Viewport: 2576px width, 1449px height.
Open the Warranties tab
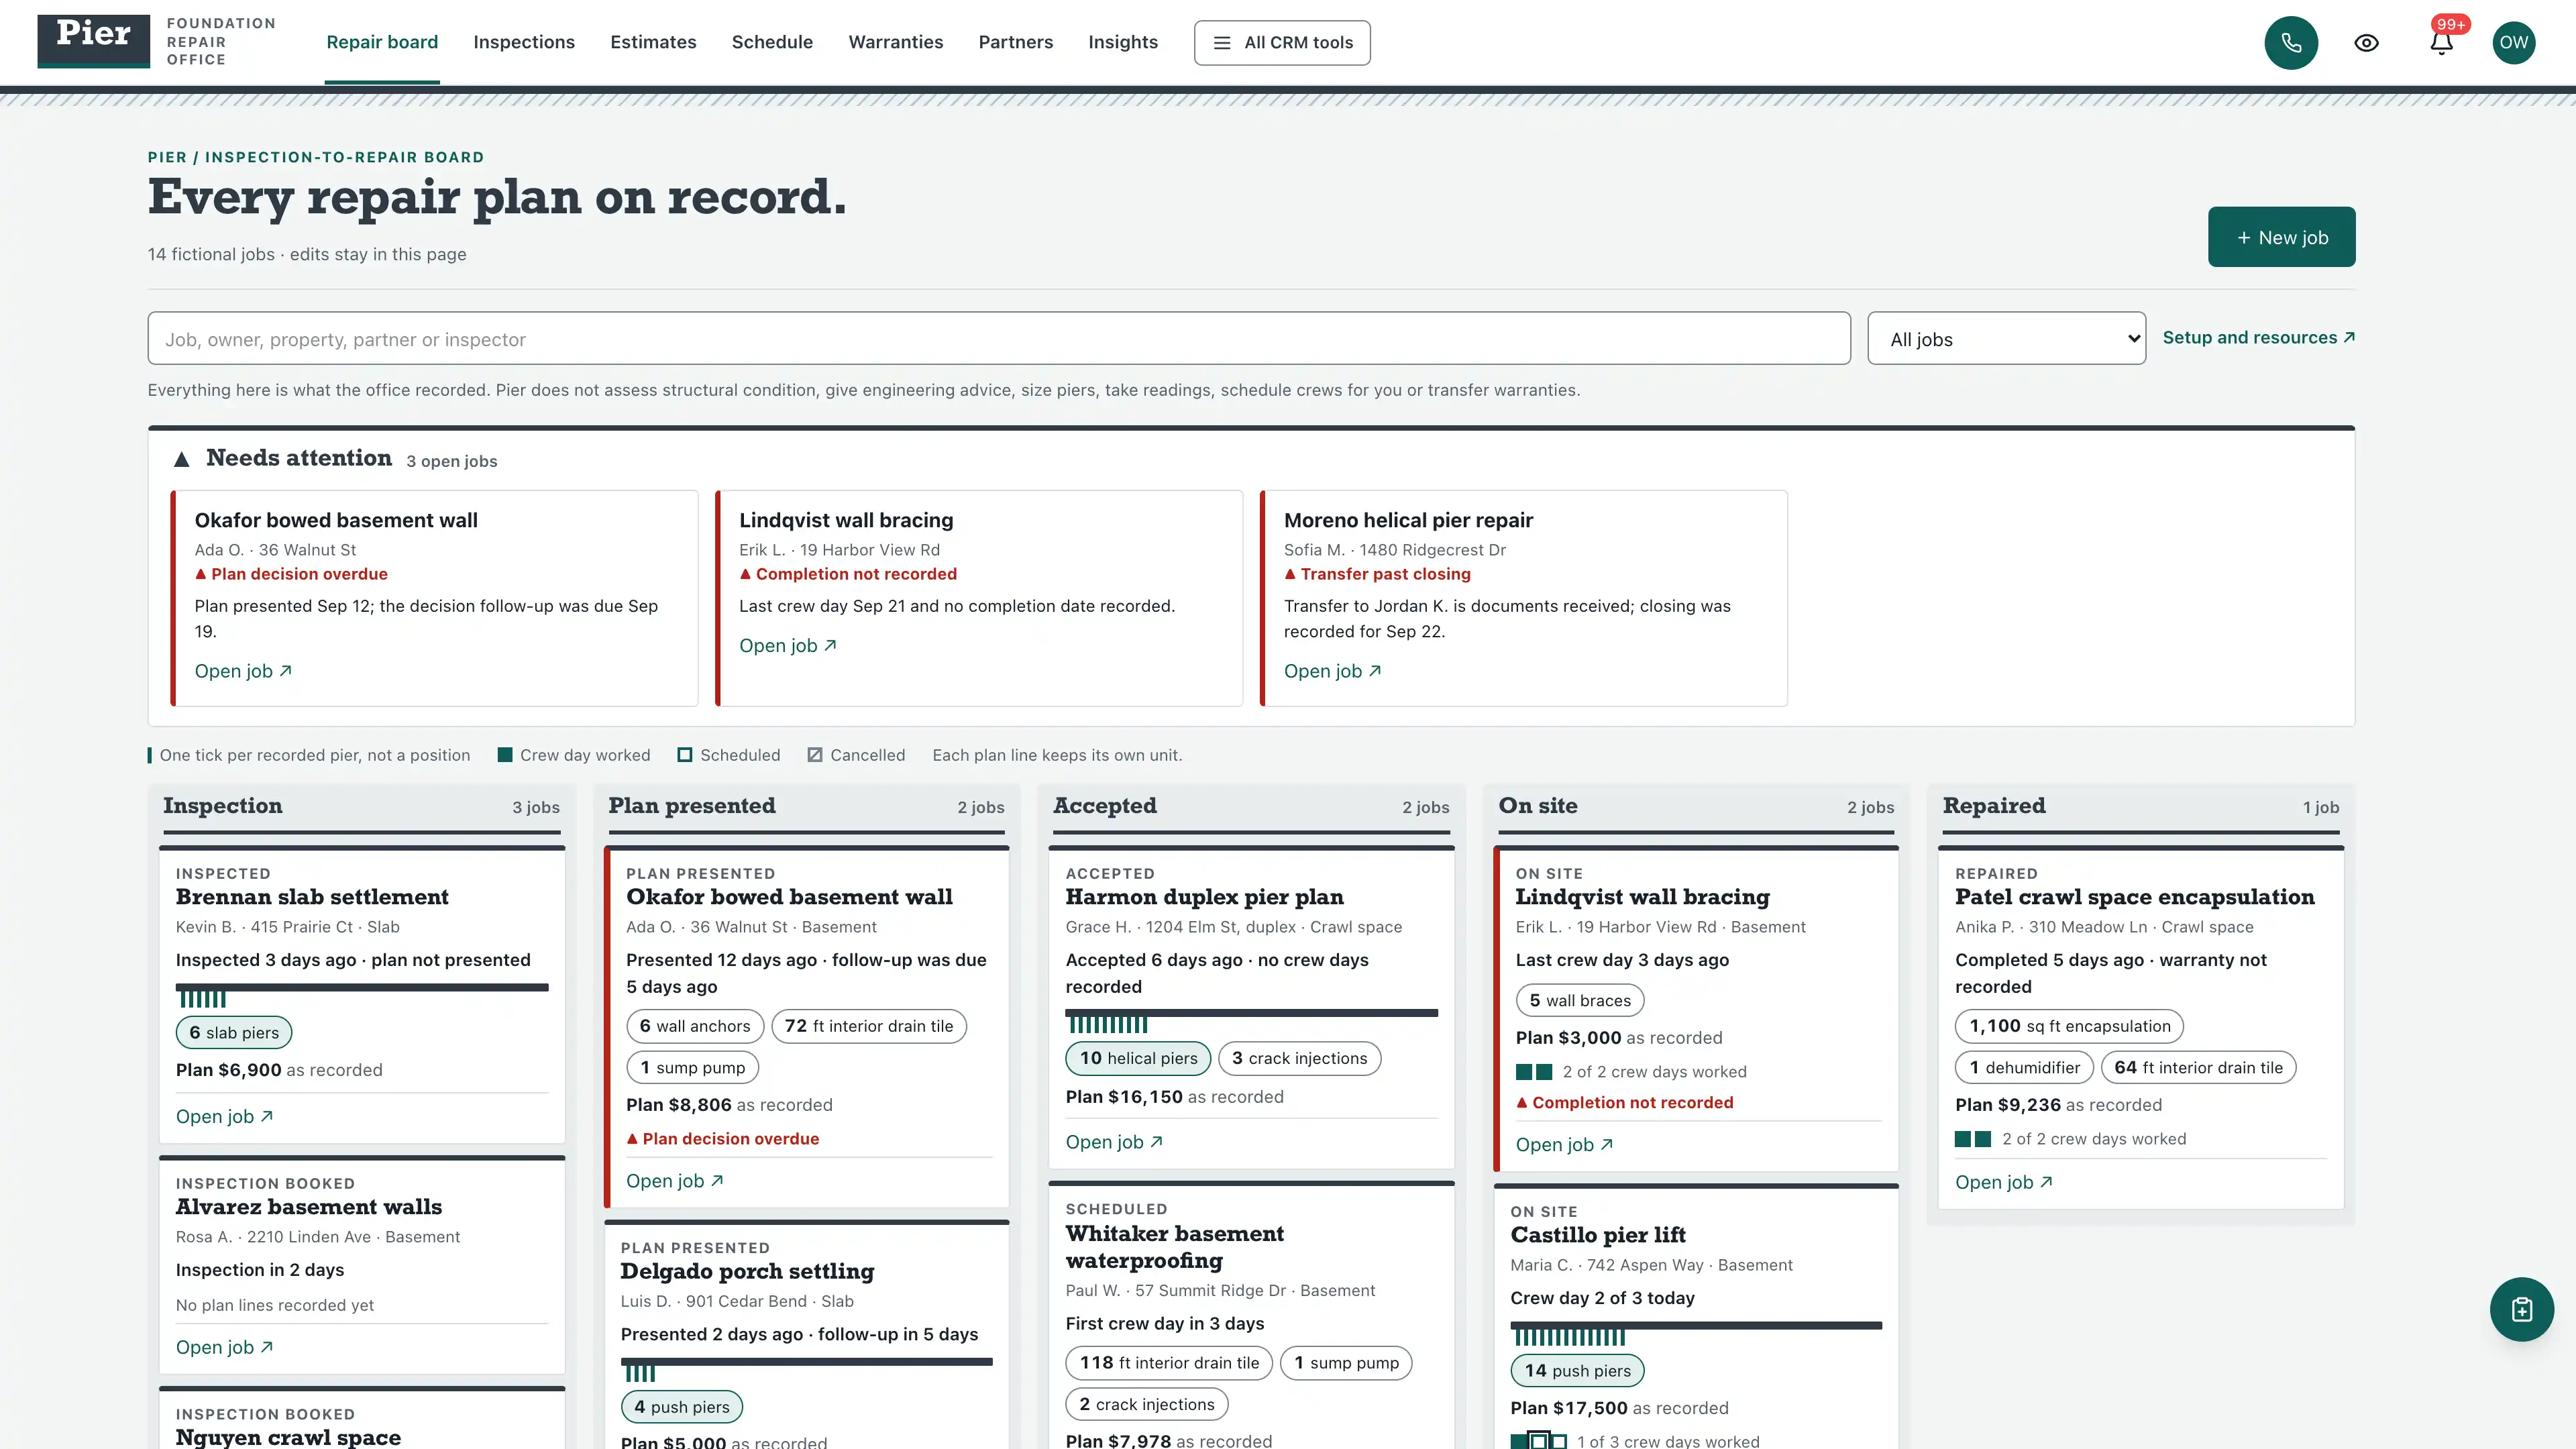coord(896,42)
